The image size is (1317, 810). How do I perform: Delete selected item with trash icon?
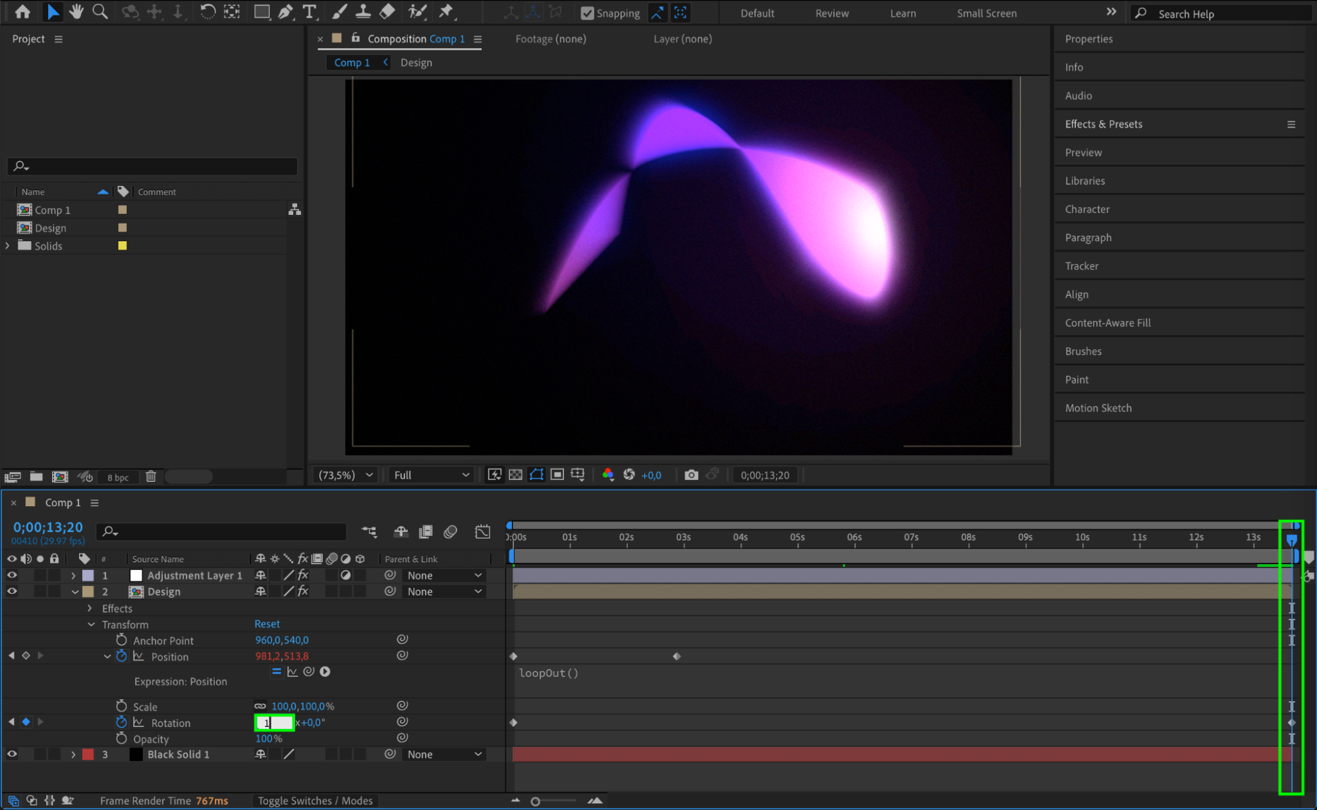click(x=151, y=476)
